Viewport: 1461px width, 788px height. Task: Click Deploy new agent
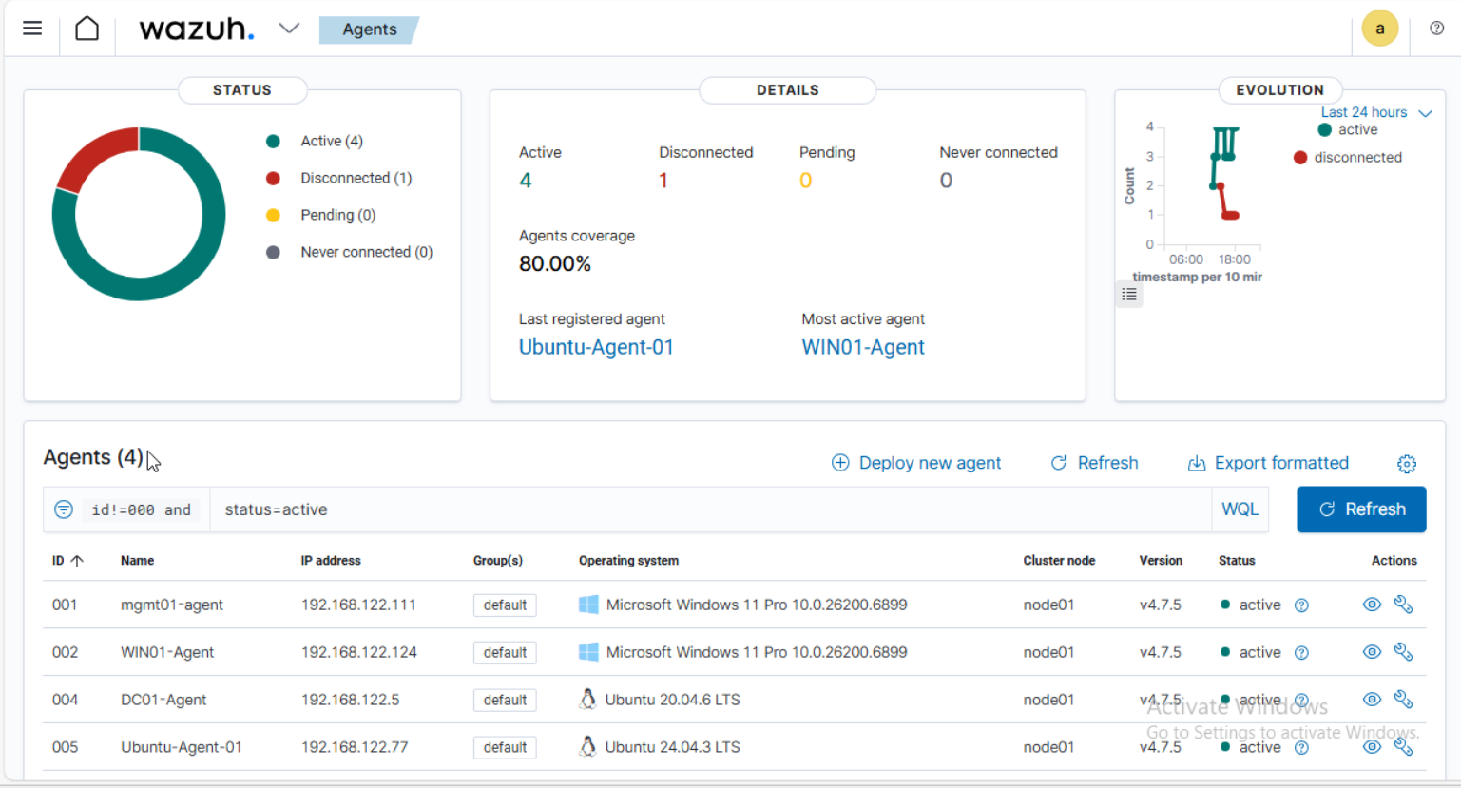(915, 463)
